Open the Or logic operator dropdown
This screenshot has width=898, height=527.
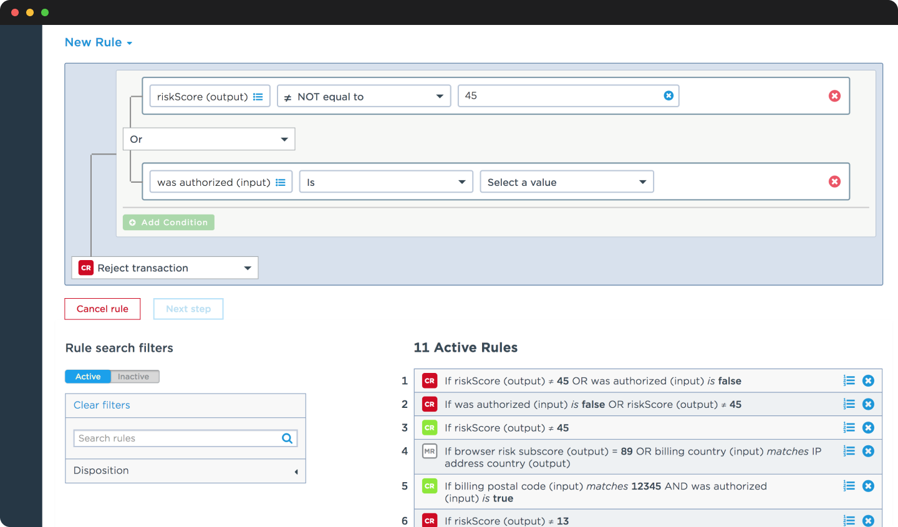209,139
